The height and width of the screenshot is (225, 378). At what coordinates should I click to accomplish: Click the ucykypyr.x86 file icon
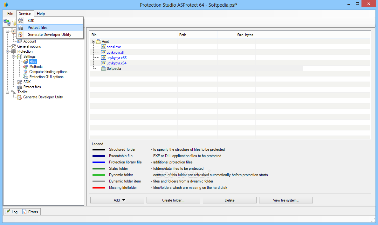104,57
